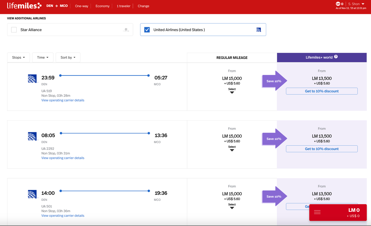The height and width of the screenshot is (226, 371).
Task: Click the hamburger icon on the red cart widget
Action: tap(318, 212)
